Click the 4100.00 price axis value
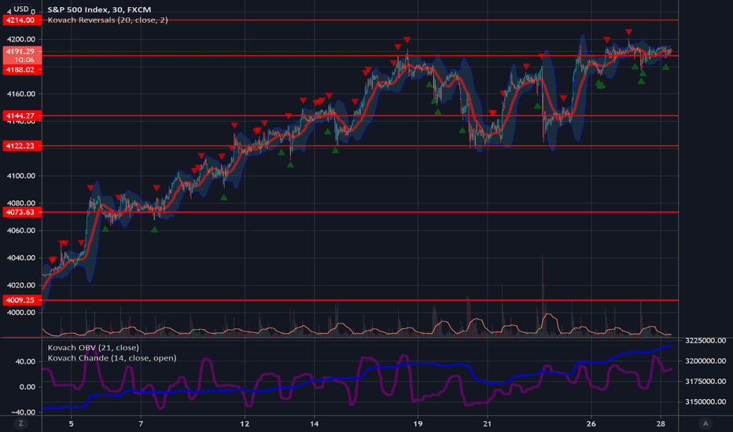This screenshot has height=432, width=733. [21, 176]
